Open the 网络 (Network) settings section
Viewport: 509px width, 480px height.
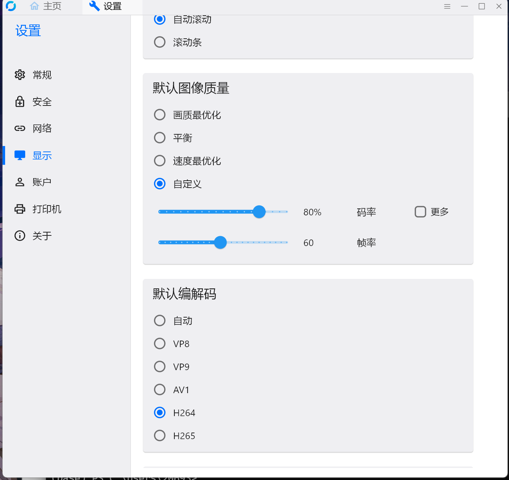[42, 128]
